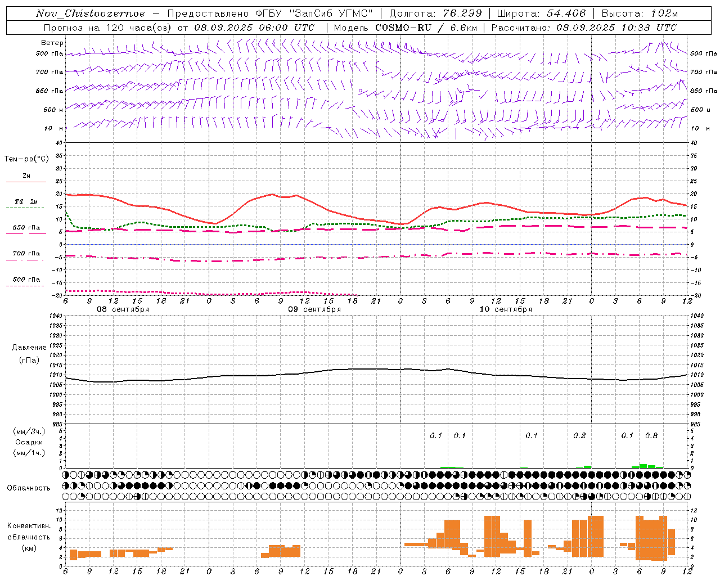Click the red solid line sample under 2м legend
The width and height of the screenshot is (720, 576).
(26, 182)
